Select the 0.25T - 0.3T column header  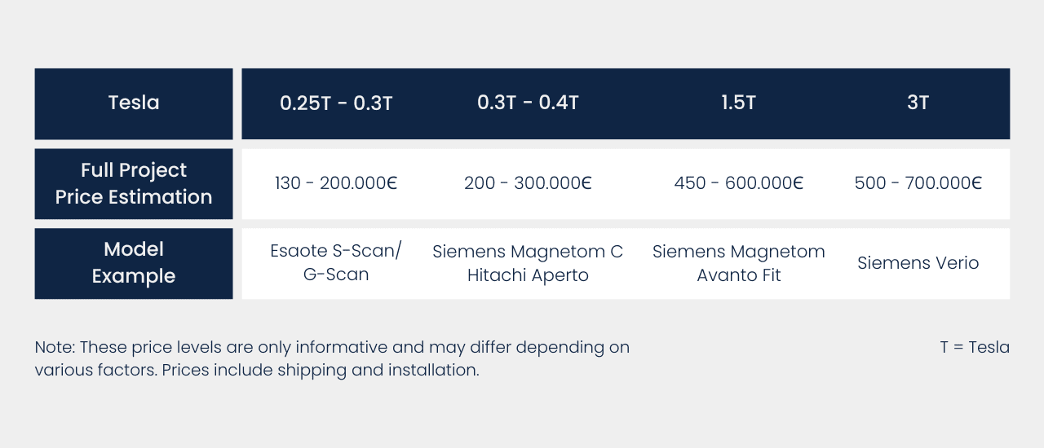(x=336, y=103)
